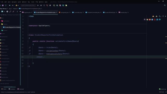Click the Expand All icon in Project panel
The height and width of the screenshot is (94, 167).
pos(10,11)
